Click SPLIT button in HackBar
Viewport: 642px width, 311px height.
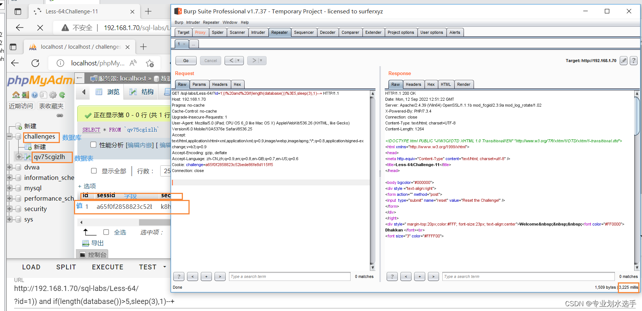coord(66,267)
